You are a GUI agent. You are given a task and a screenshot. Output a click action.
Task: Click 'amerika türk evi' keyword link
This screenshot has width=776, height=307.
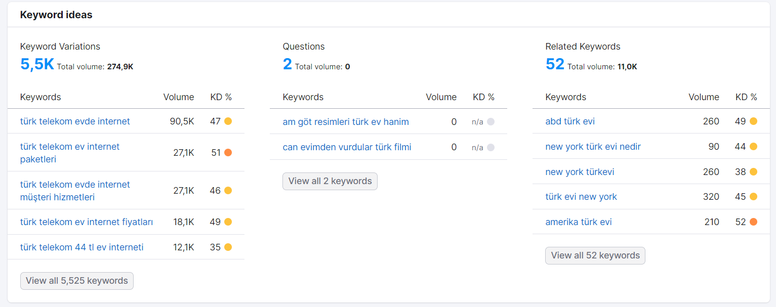pos(579,222)
